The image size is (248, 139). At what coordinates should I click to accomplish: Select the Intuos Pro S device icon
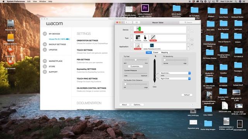pyautogui.click(x=139, y=30)
